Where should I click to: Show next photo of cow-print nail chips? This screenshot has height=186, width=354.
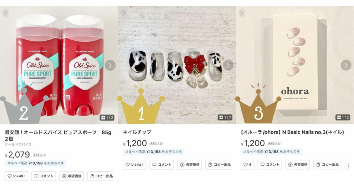(228, 65)
